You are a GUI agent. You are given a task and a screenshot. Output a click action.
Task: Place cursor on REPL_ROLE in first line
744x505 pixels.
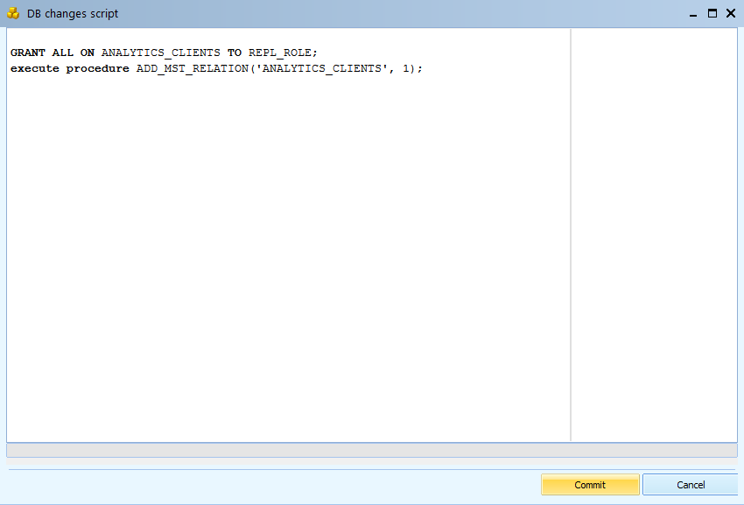click(280, 53)
